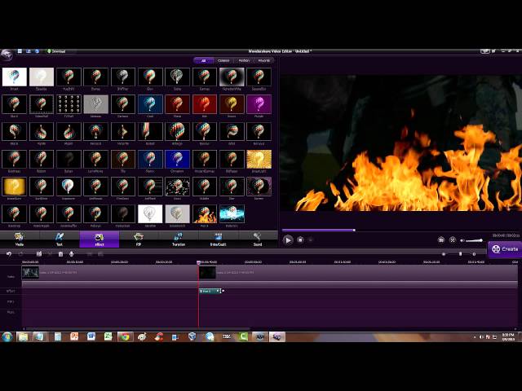The height and width of the screenshot is (391, 522).
Task: Select the gray emboss effect thumbnail
Action: coord(96,104)
